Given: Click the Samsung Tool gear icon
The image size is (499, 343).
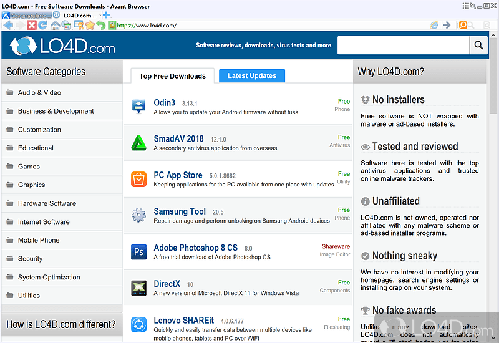Looking at the screenshot, I should pyautogui.click(x=139, y=215).
